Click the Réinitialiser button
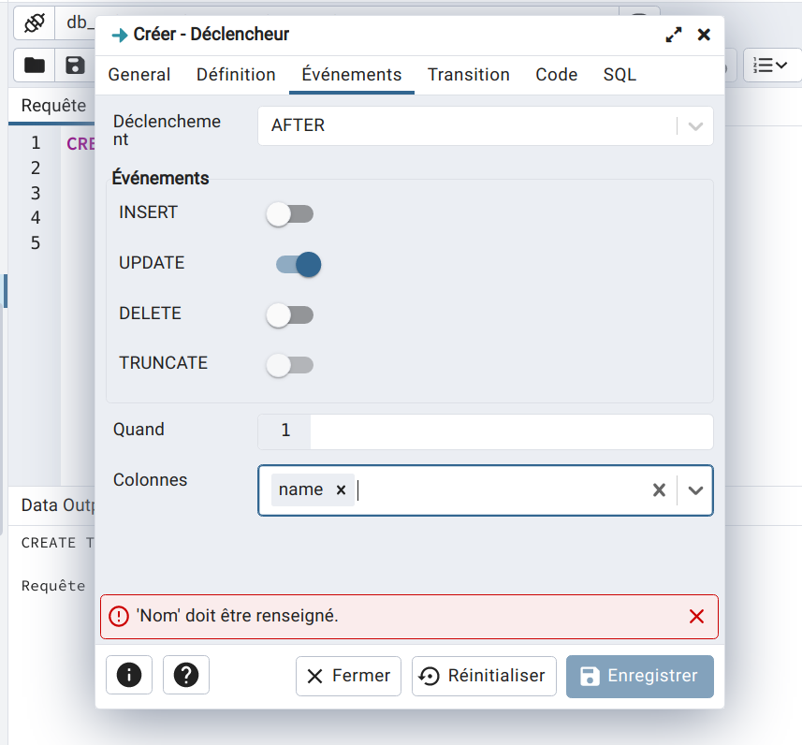 click(484, 676)
